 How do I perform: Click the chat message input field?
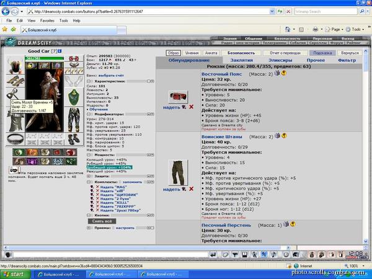tap(110, 255)
